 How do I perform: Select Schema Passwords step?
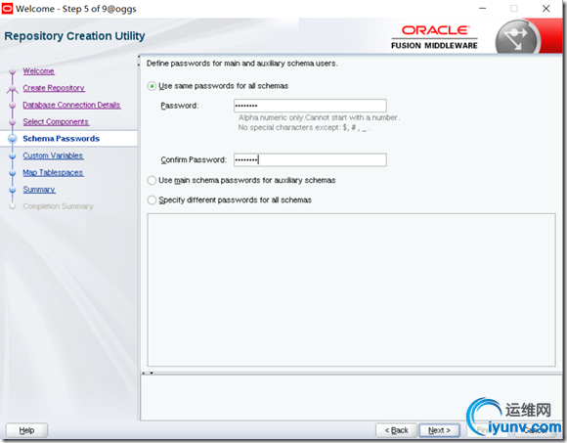(62, 139)
